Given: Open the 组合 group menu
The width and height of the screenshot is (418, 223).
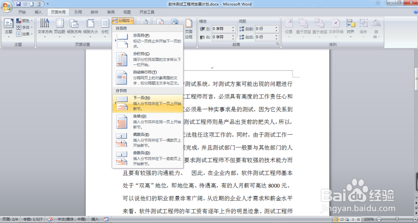Looking at the screenshot, I should [363, 28].
